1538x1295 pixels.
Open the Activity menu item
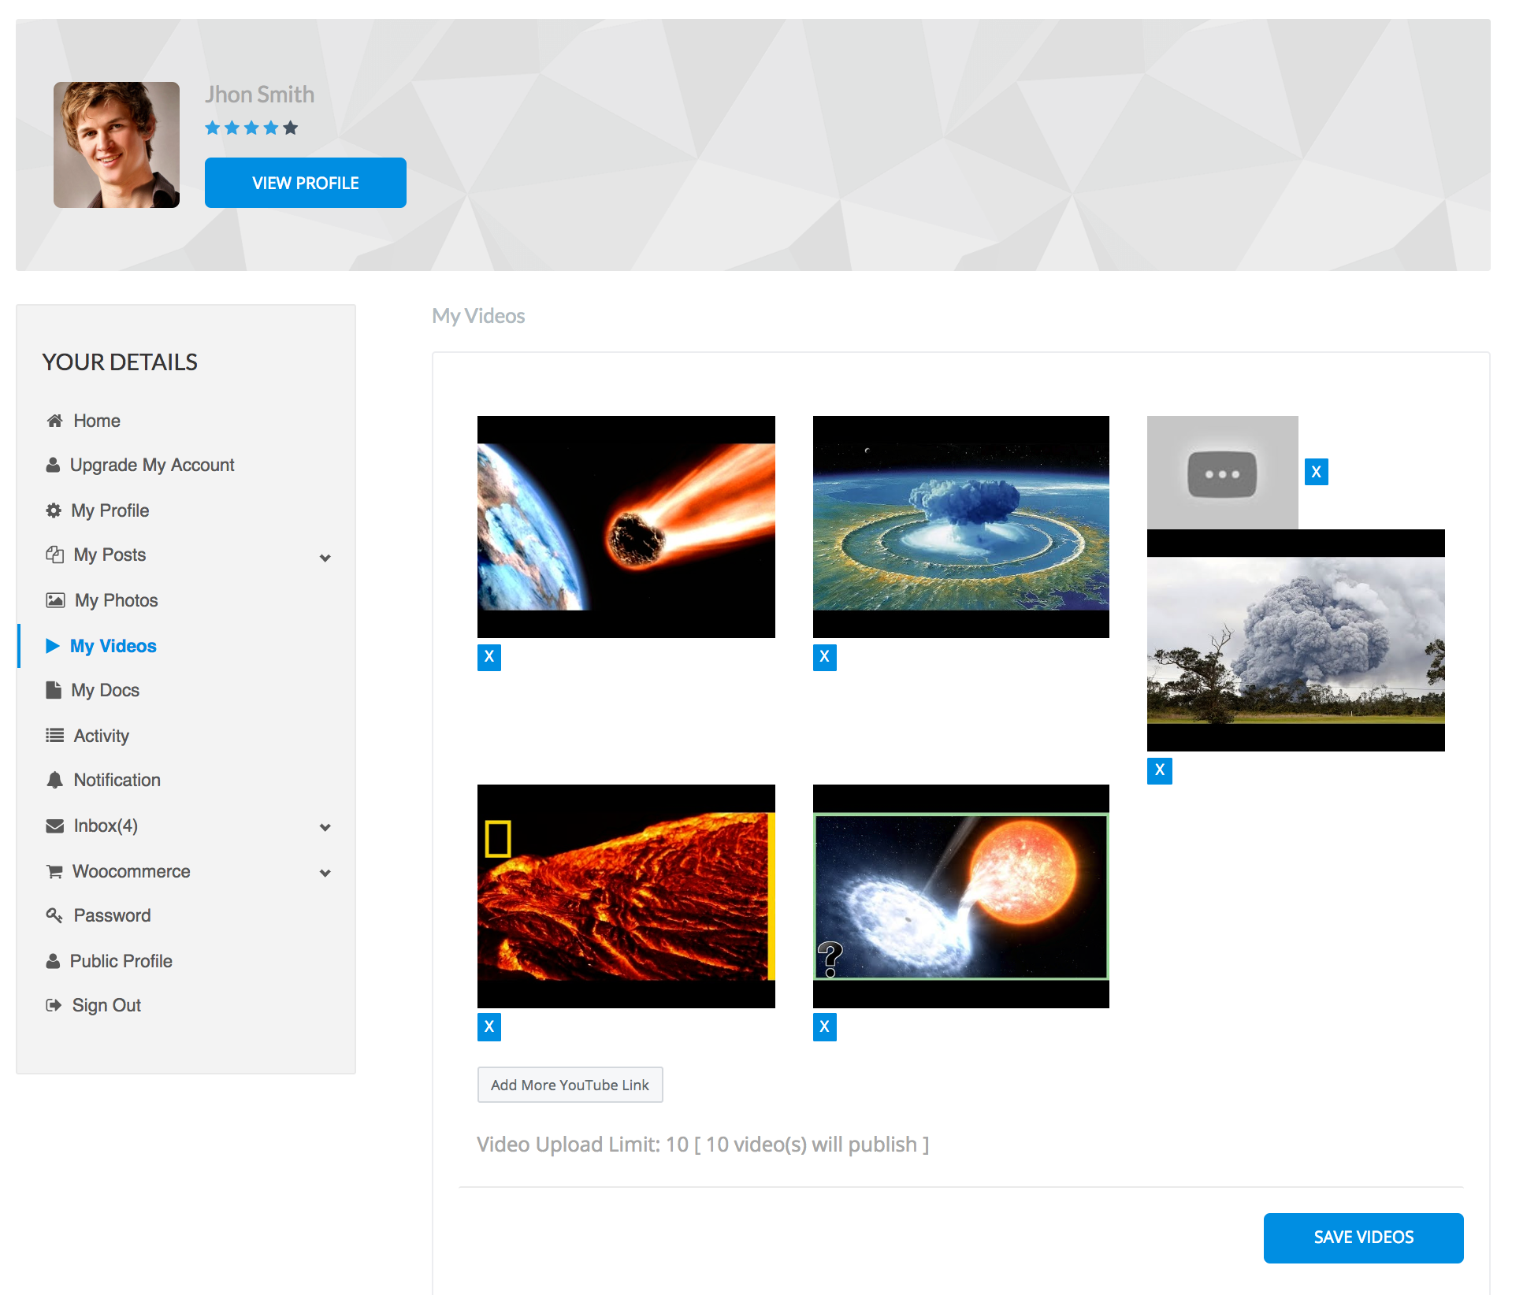(101, 736)
